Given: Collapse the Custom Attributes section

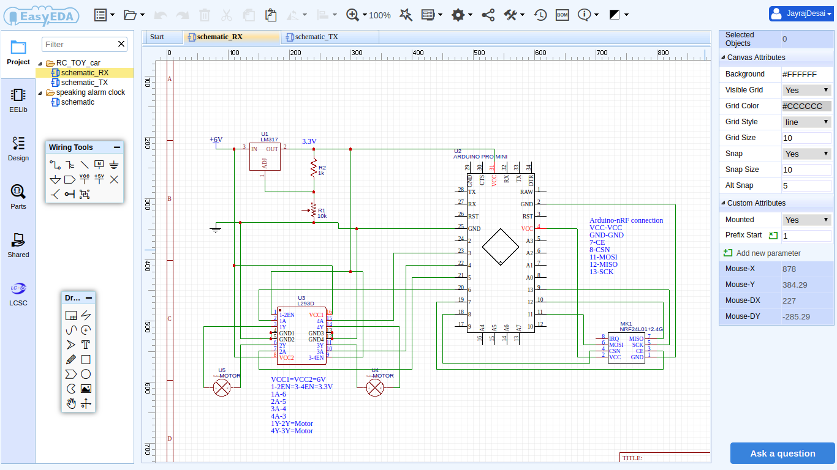Looking at the screenshot, I should 723,203.
